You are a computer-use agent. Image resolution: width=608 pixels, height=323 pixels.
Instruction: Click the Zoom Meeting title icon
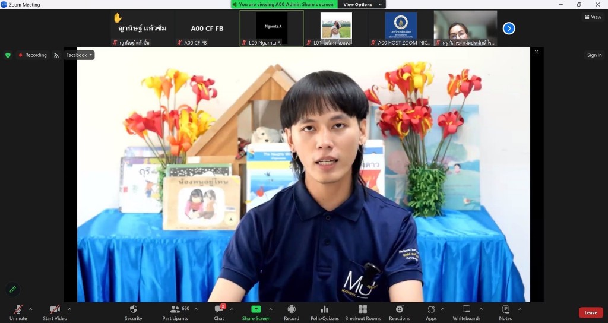pos(4,5)
